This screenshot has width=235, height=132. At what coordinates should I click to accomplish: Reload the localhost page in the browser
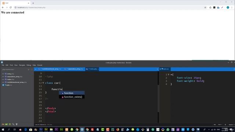[11, 7]
